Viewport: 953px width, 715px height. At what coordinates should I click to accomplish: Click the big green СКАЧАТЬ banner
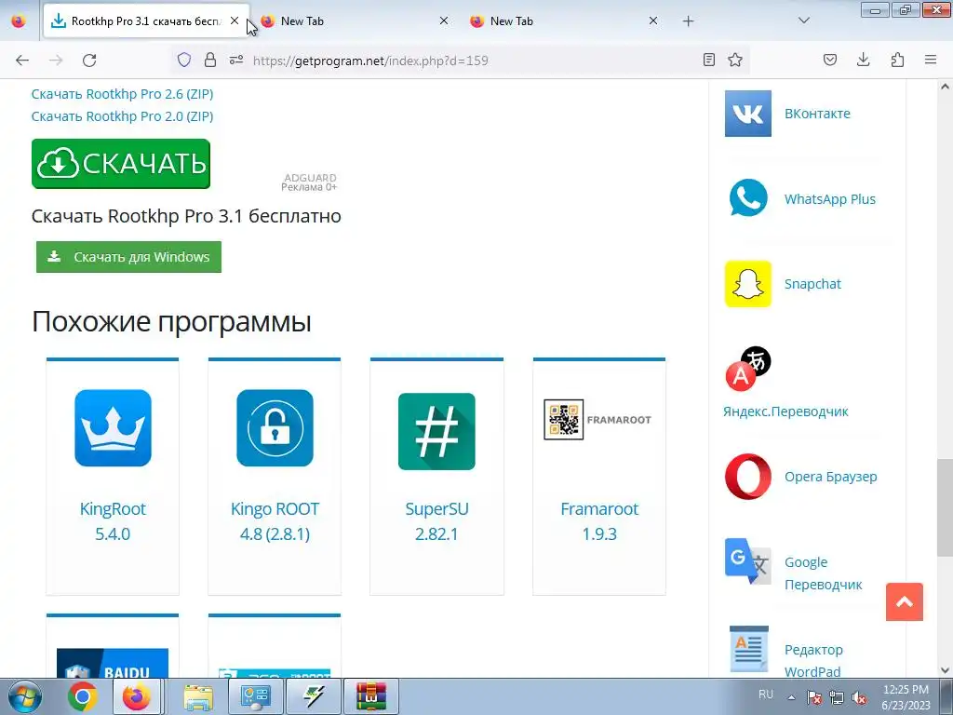121,164
